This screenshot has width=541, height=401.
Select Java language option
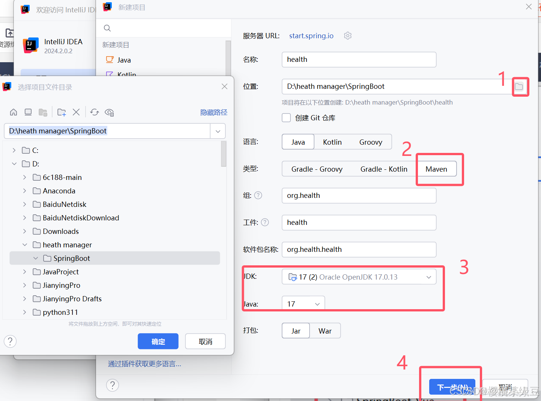tap(298, 142)
